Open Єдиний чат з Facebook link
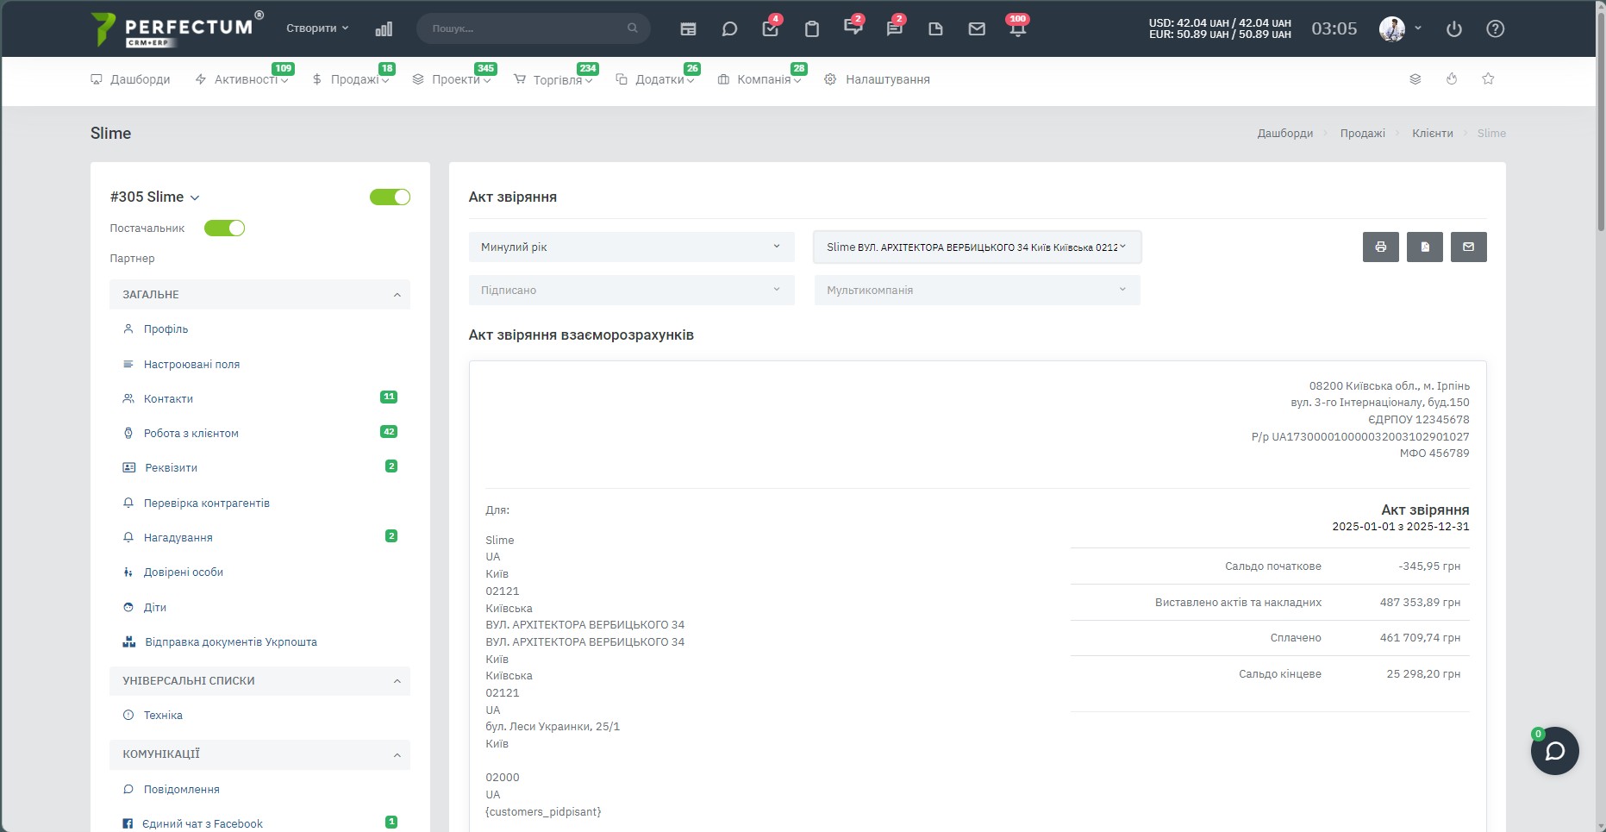The width and height of the screenshot is (1606, 832). click(x=202, y=824)
